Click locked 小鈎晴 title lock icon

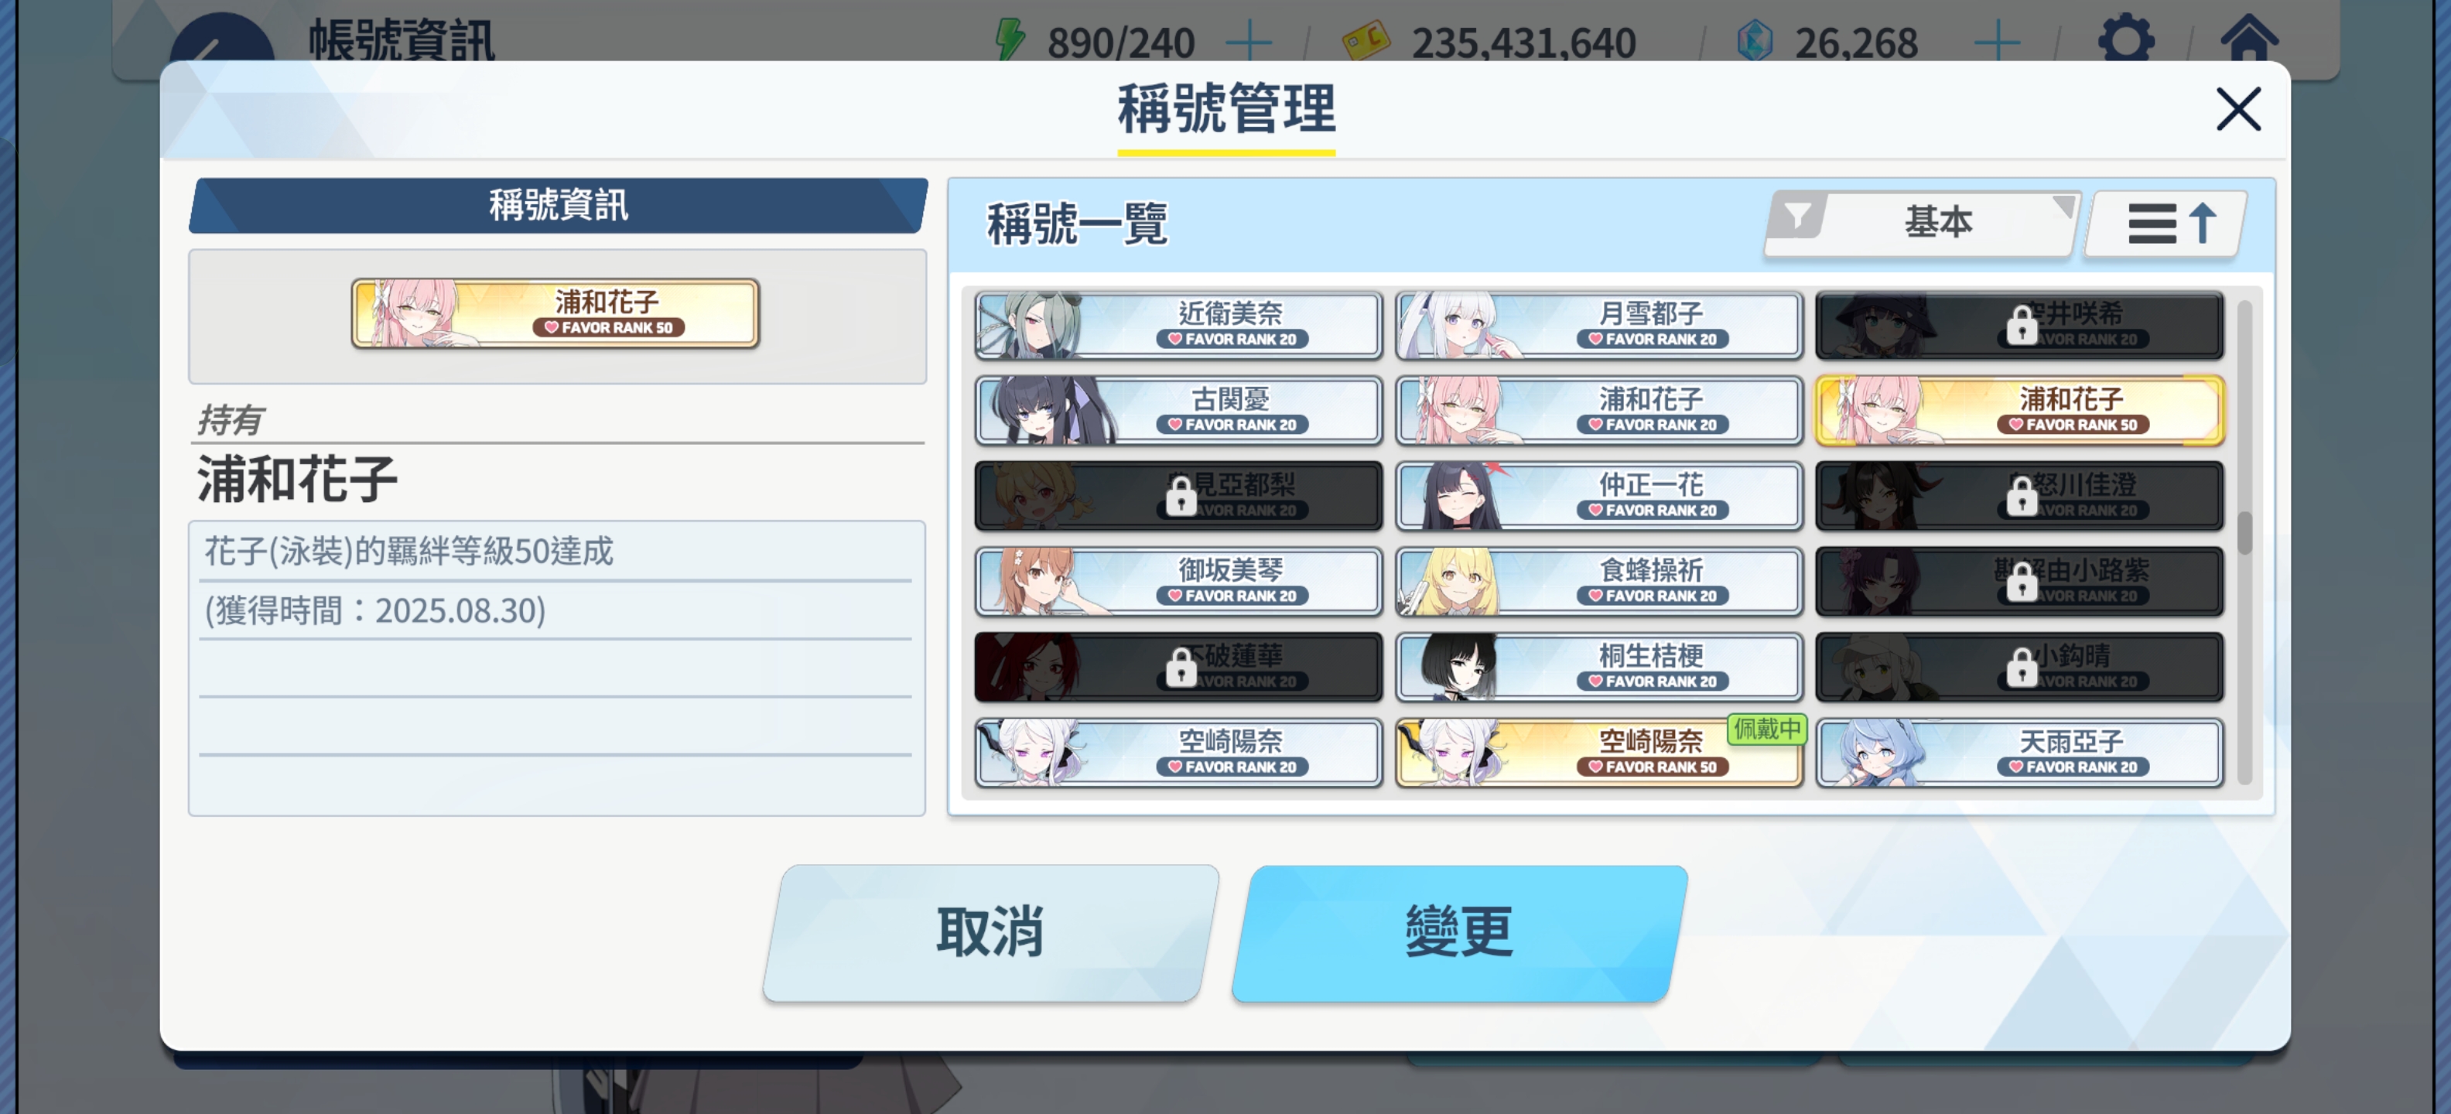(2021, 667)
